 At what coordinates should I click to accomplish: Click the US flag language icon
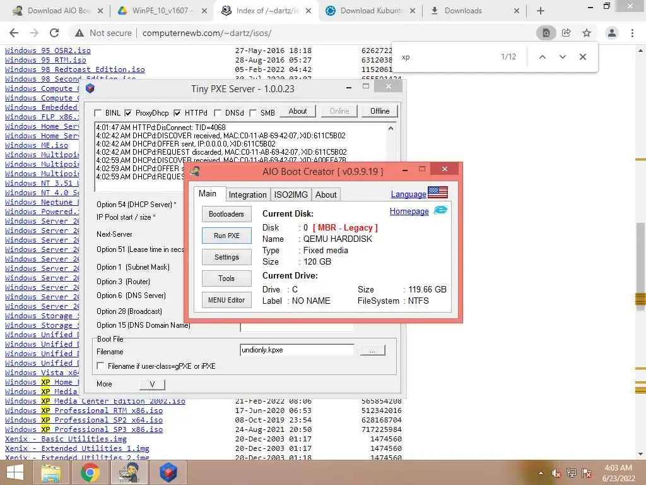point(438,192)
